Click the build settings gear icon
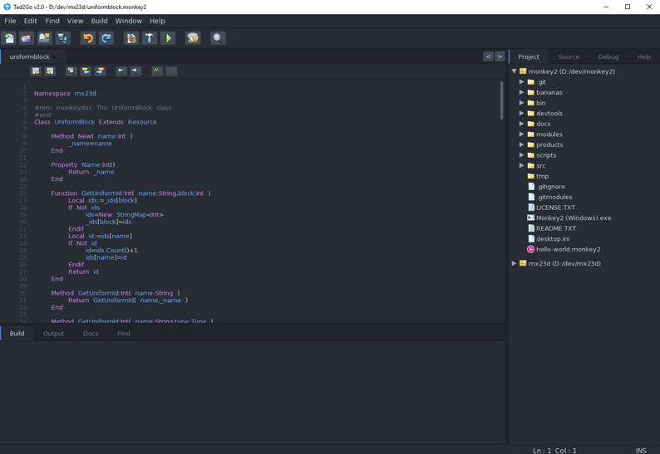The height and width of the screenshot is (454, 660). coord(193,38)
